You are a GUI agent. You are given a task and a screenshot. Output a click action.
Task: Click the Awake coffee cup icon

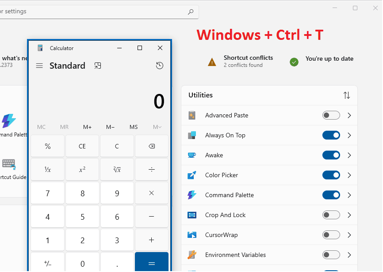[192, 155]
